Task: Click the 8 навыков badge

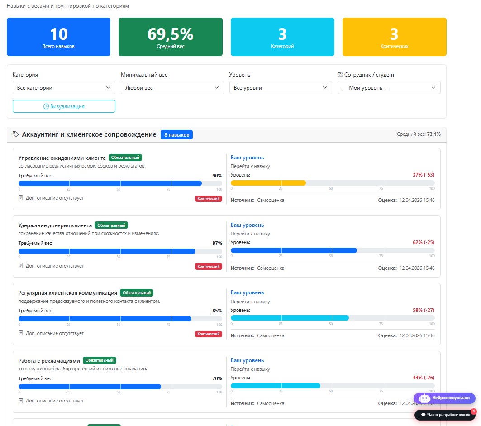Action: coord(176,135)
